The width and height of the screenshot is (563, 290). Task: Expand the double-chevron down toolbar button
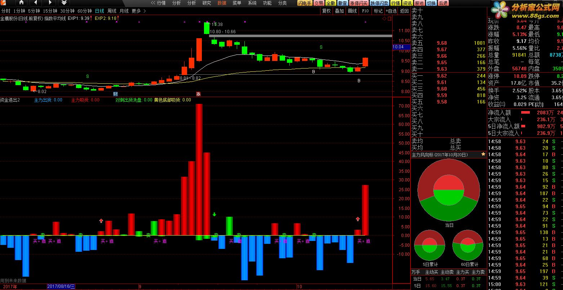pyautogui.click(x=64, y=3)
